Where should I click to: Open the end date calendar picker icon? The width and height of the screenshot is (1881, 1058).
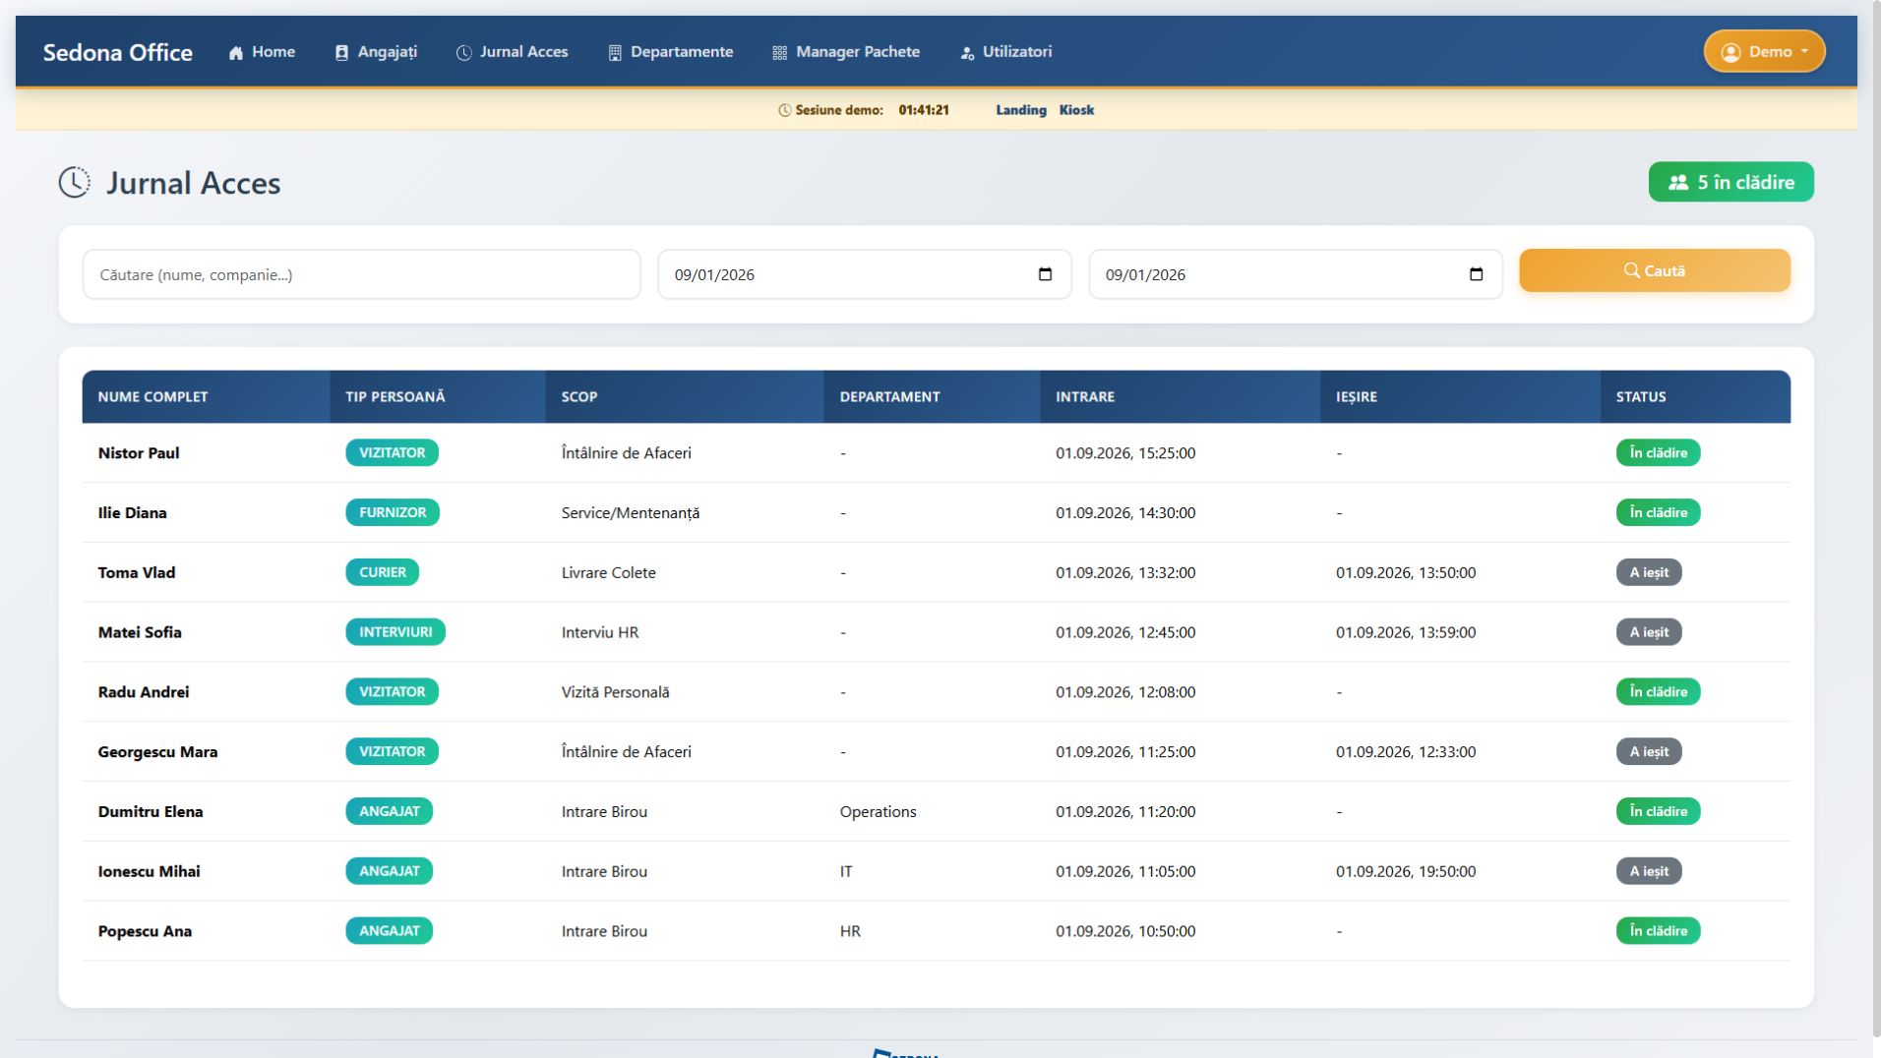pos(1476,274)
